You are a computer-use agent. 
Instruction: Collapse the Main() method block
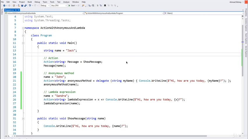click(x=23, y=43)
